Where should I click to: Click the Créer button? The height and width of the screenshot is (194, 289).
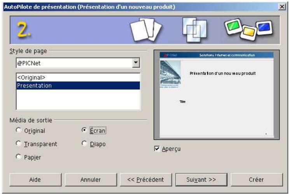pyautogui.click(x=257, y=180)
